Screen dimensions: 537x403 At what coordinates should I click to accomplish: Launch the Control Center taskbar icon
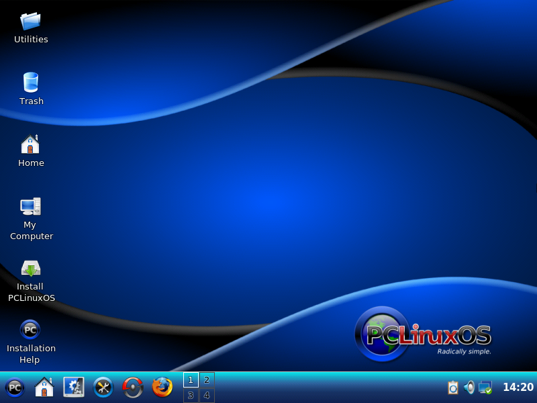tap(74, 388)
